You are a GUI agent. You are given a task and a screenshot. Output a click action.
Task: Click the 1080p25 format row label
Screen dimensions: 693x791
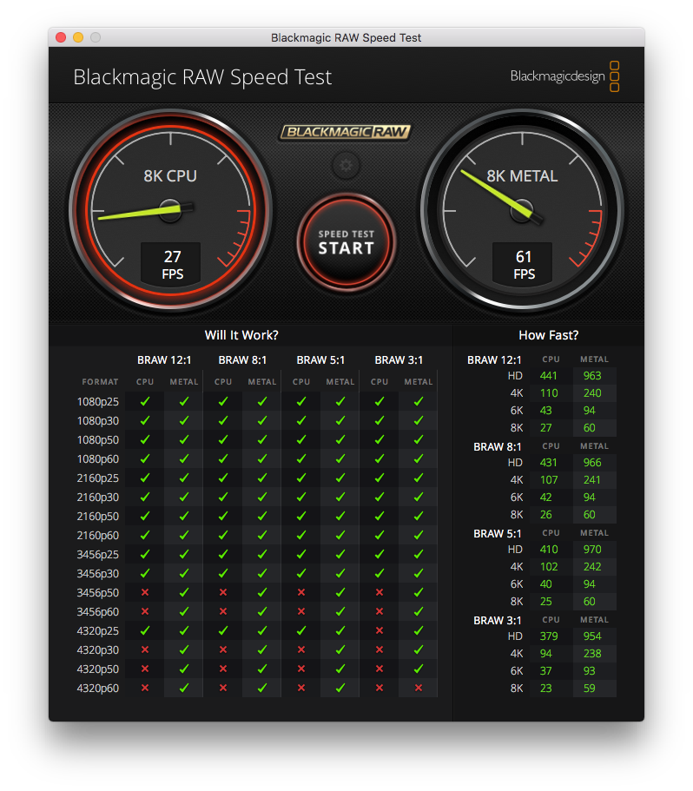coord(98,401)
